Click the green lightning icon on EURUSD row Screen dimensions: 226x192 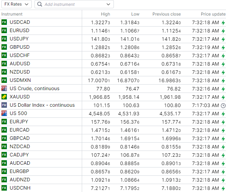(x=223, y=31)
